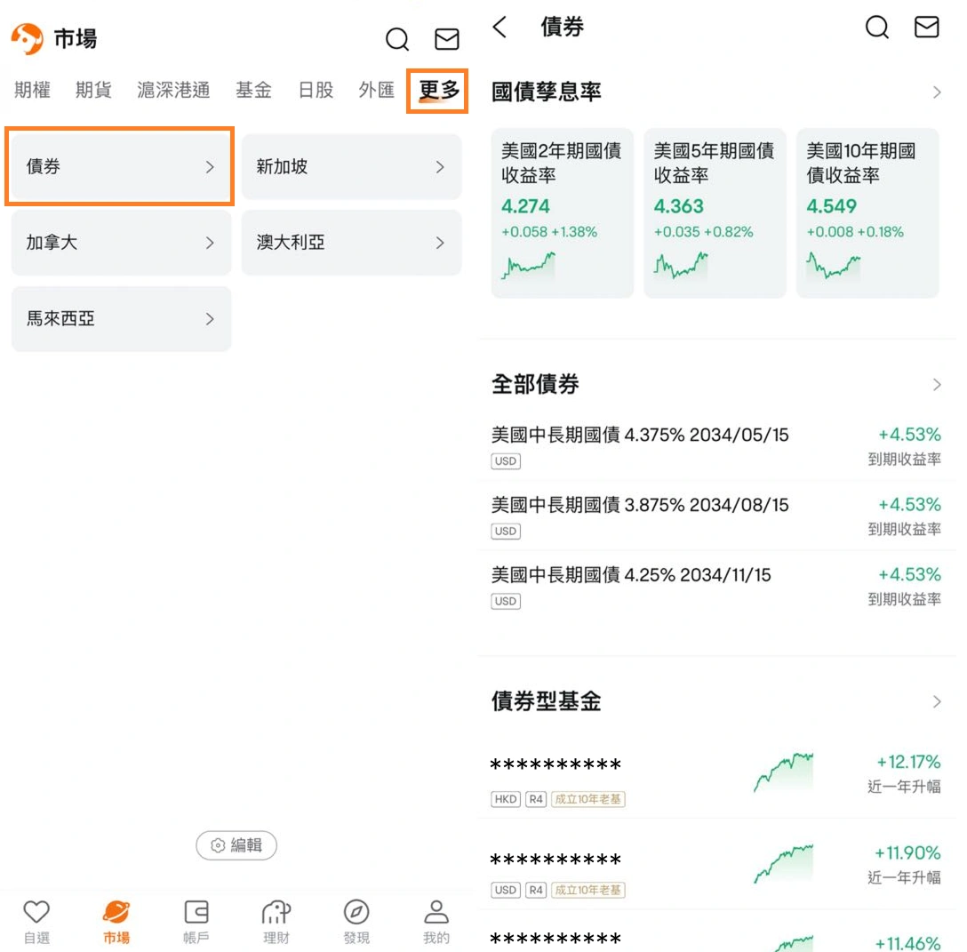Viewport: 967px width, 952px height.
Task: Open the 澳大利亞 market entry
Action: click(x=352, y=243)
